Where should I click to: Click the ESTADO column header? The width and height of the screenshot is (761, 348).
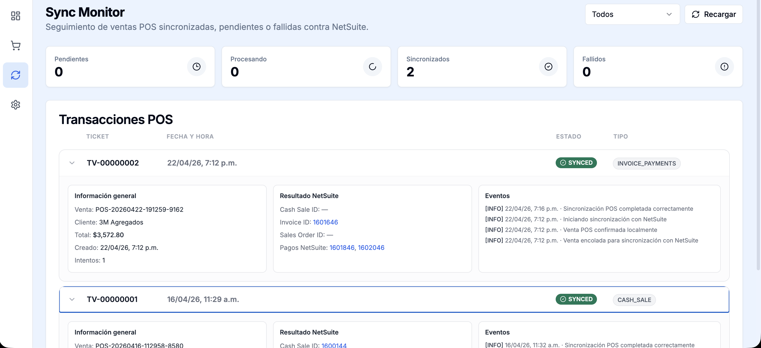coord(568,136)
